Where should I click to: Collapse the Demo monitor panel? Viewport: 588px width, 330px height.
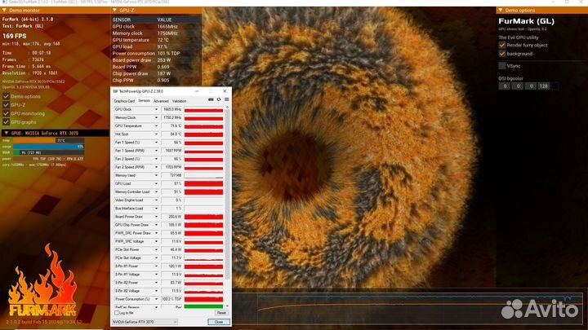5,11
